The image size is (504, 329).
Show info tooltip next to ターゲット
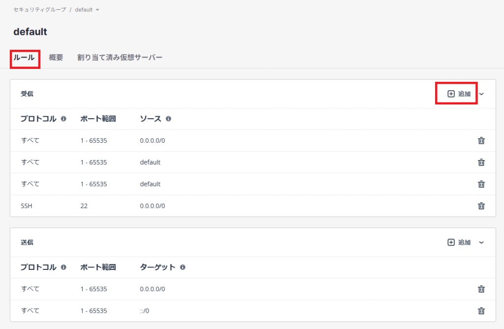[183, 267]
